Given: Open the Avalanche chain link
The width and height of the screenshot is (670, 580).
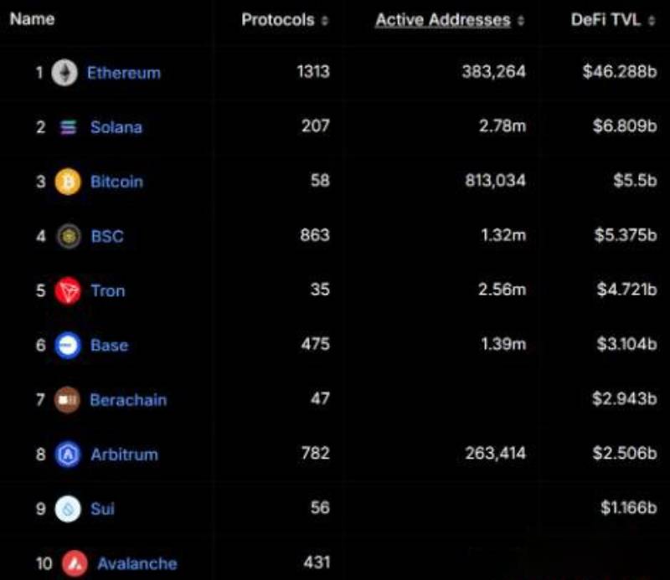Looking at the screenshot, I should pos(137,563).
